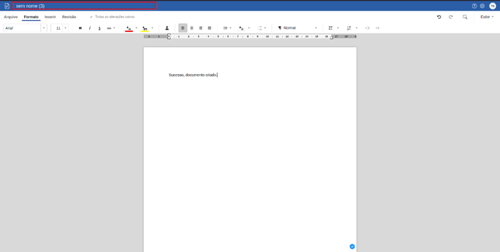Undo the last change
The height and width of the screenshot is (252, 500).
click(x=439, y=17)
